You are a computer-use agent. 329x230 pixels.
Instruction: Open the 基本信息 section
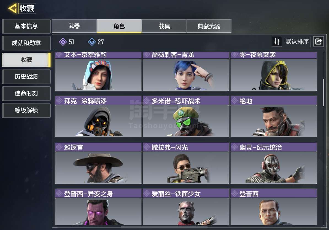click(26, 26)
